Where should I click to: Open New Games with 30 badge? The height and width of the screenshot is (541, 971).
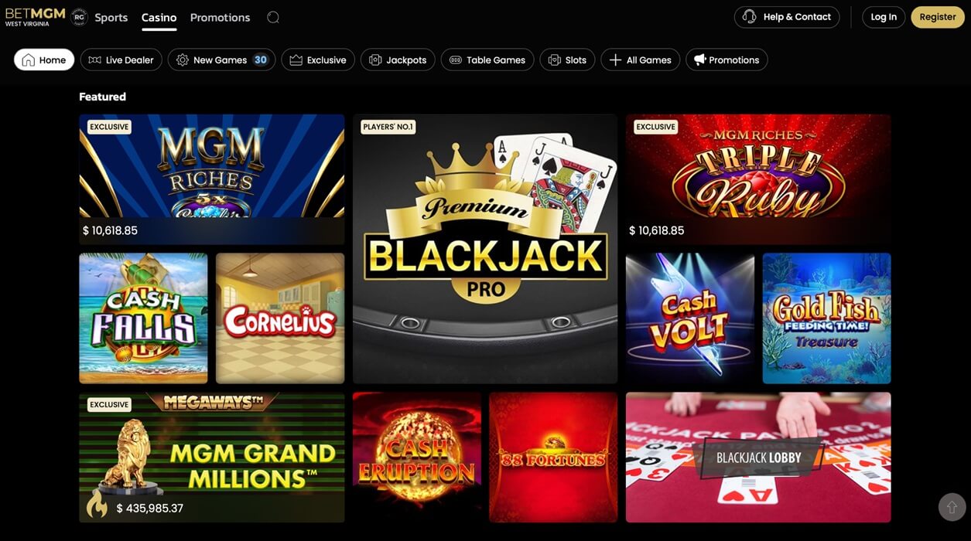tap(221, 60)
